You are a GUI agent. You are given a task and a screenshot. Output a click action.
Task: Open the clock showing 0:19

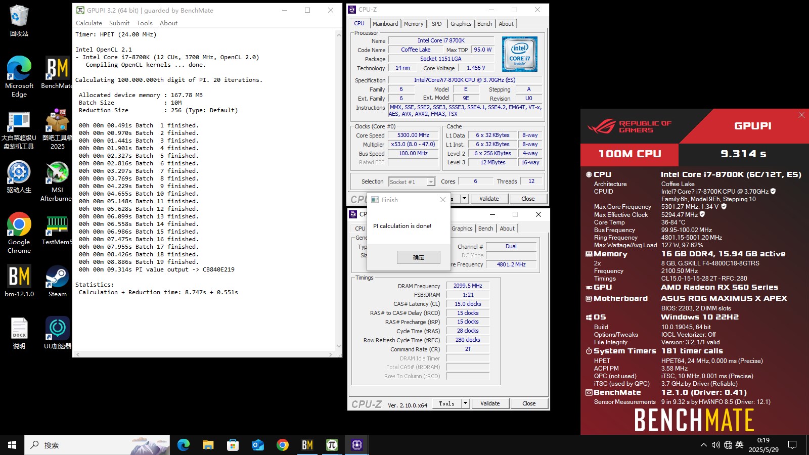click(763, 445)
